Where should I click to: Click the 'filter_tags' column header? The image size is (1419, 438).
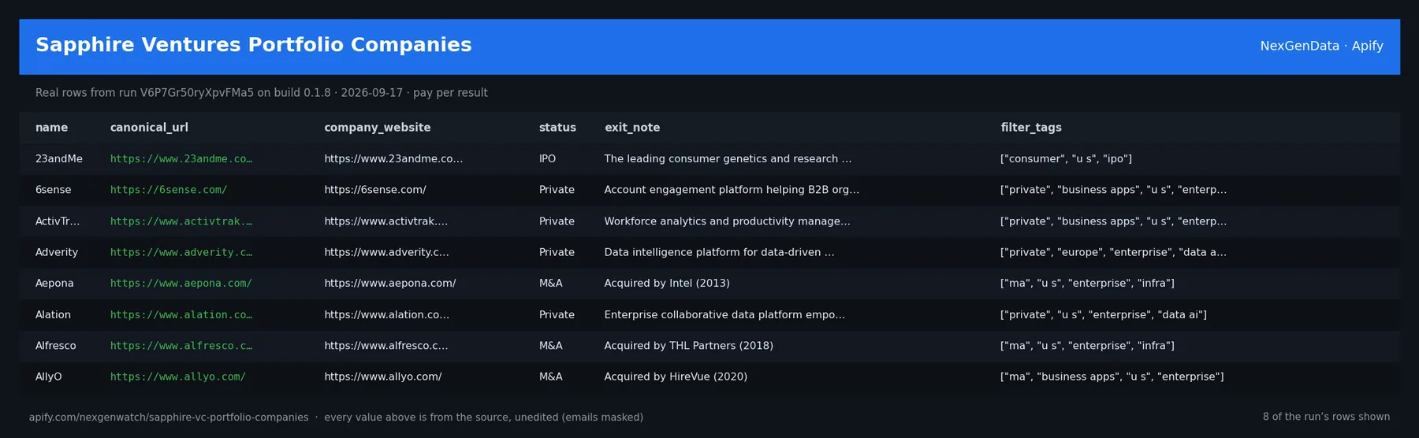[1031, 128]
